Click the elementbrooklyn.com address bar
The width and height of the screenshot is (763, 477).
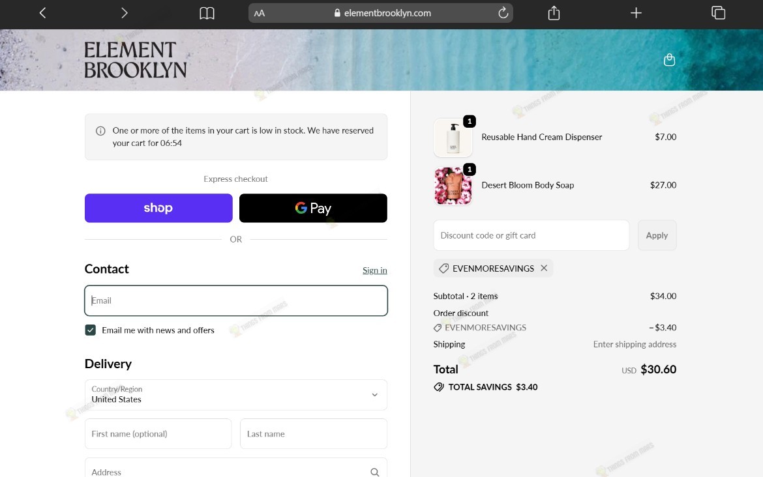pyautogui.click(x=381, y=13)
